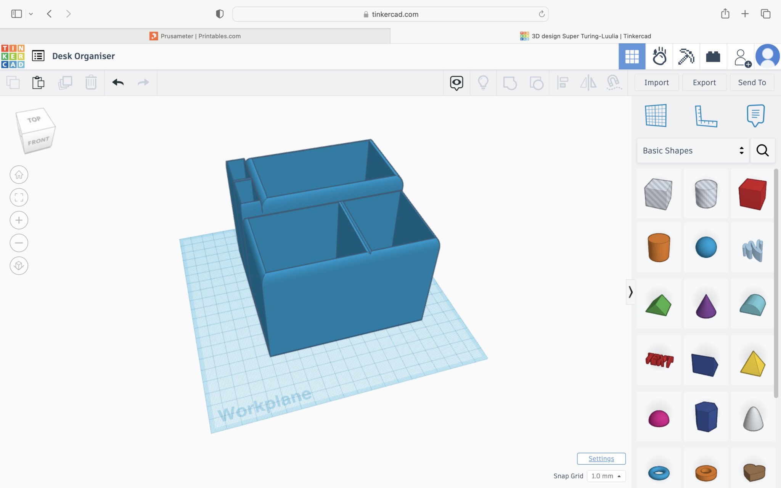Switch to Prusameter Printables.com tab
Viewport: 781px width, 488px height.
[195, 36]
